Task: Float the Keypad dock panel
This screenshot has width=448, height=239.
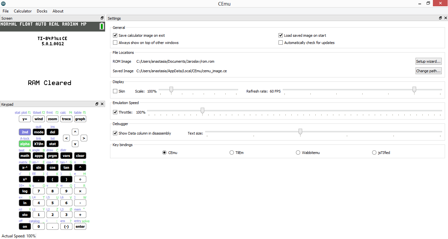Action: click(x=97, y=104)
